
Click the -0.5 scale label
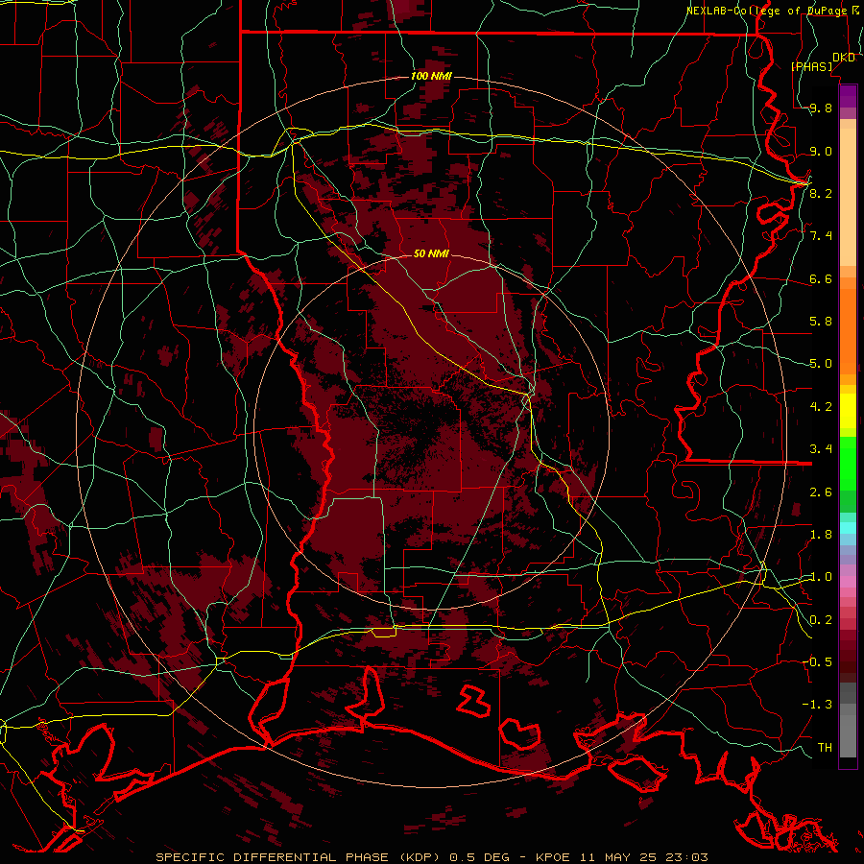click(x=817, y=662)
